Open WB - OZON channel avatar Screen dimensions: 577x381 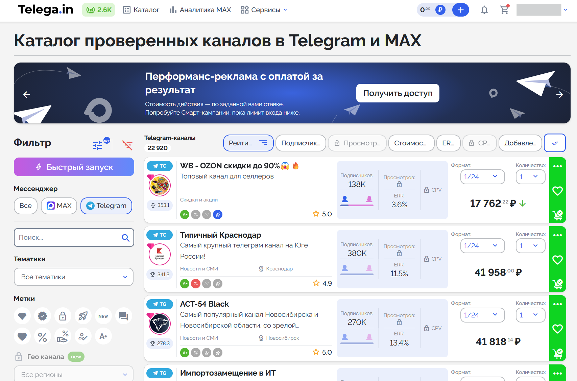point(160,185)
